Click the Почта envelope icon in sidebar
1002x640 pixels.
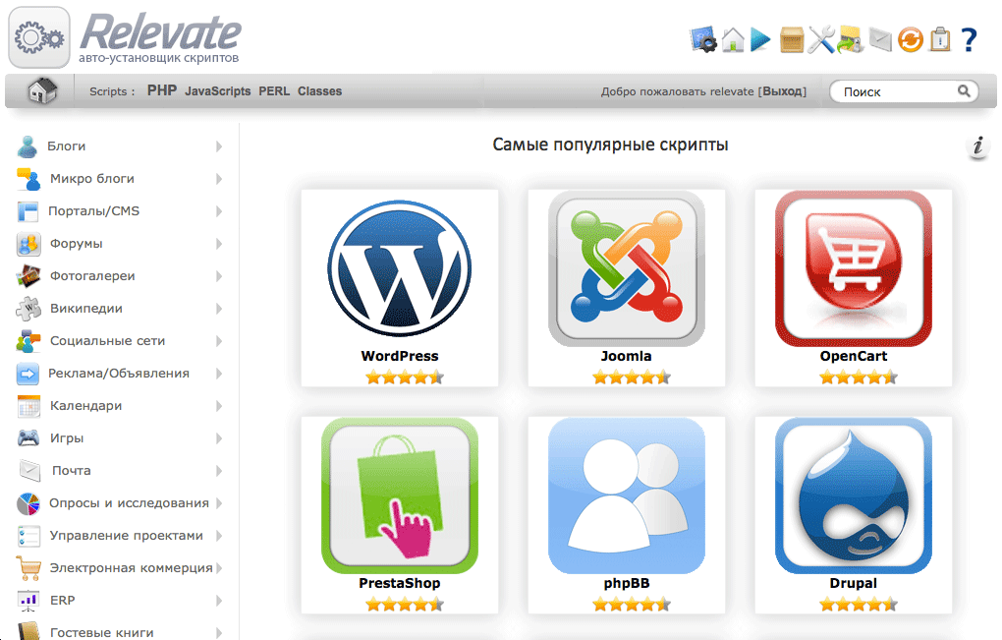pos(29,471)
